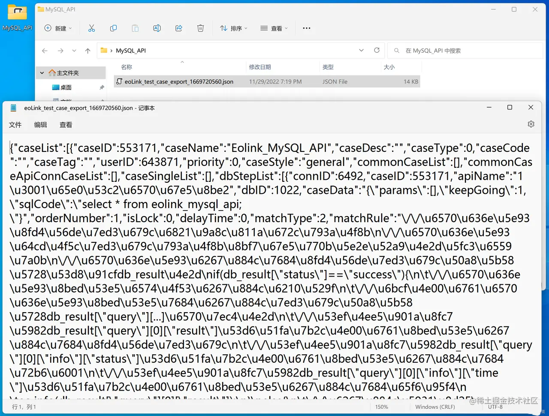Click MySQL_API breadcrumb in address bar
549x416 pixels.
point(131,51)
